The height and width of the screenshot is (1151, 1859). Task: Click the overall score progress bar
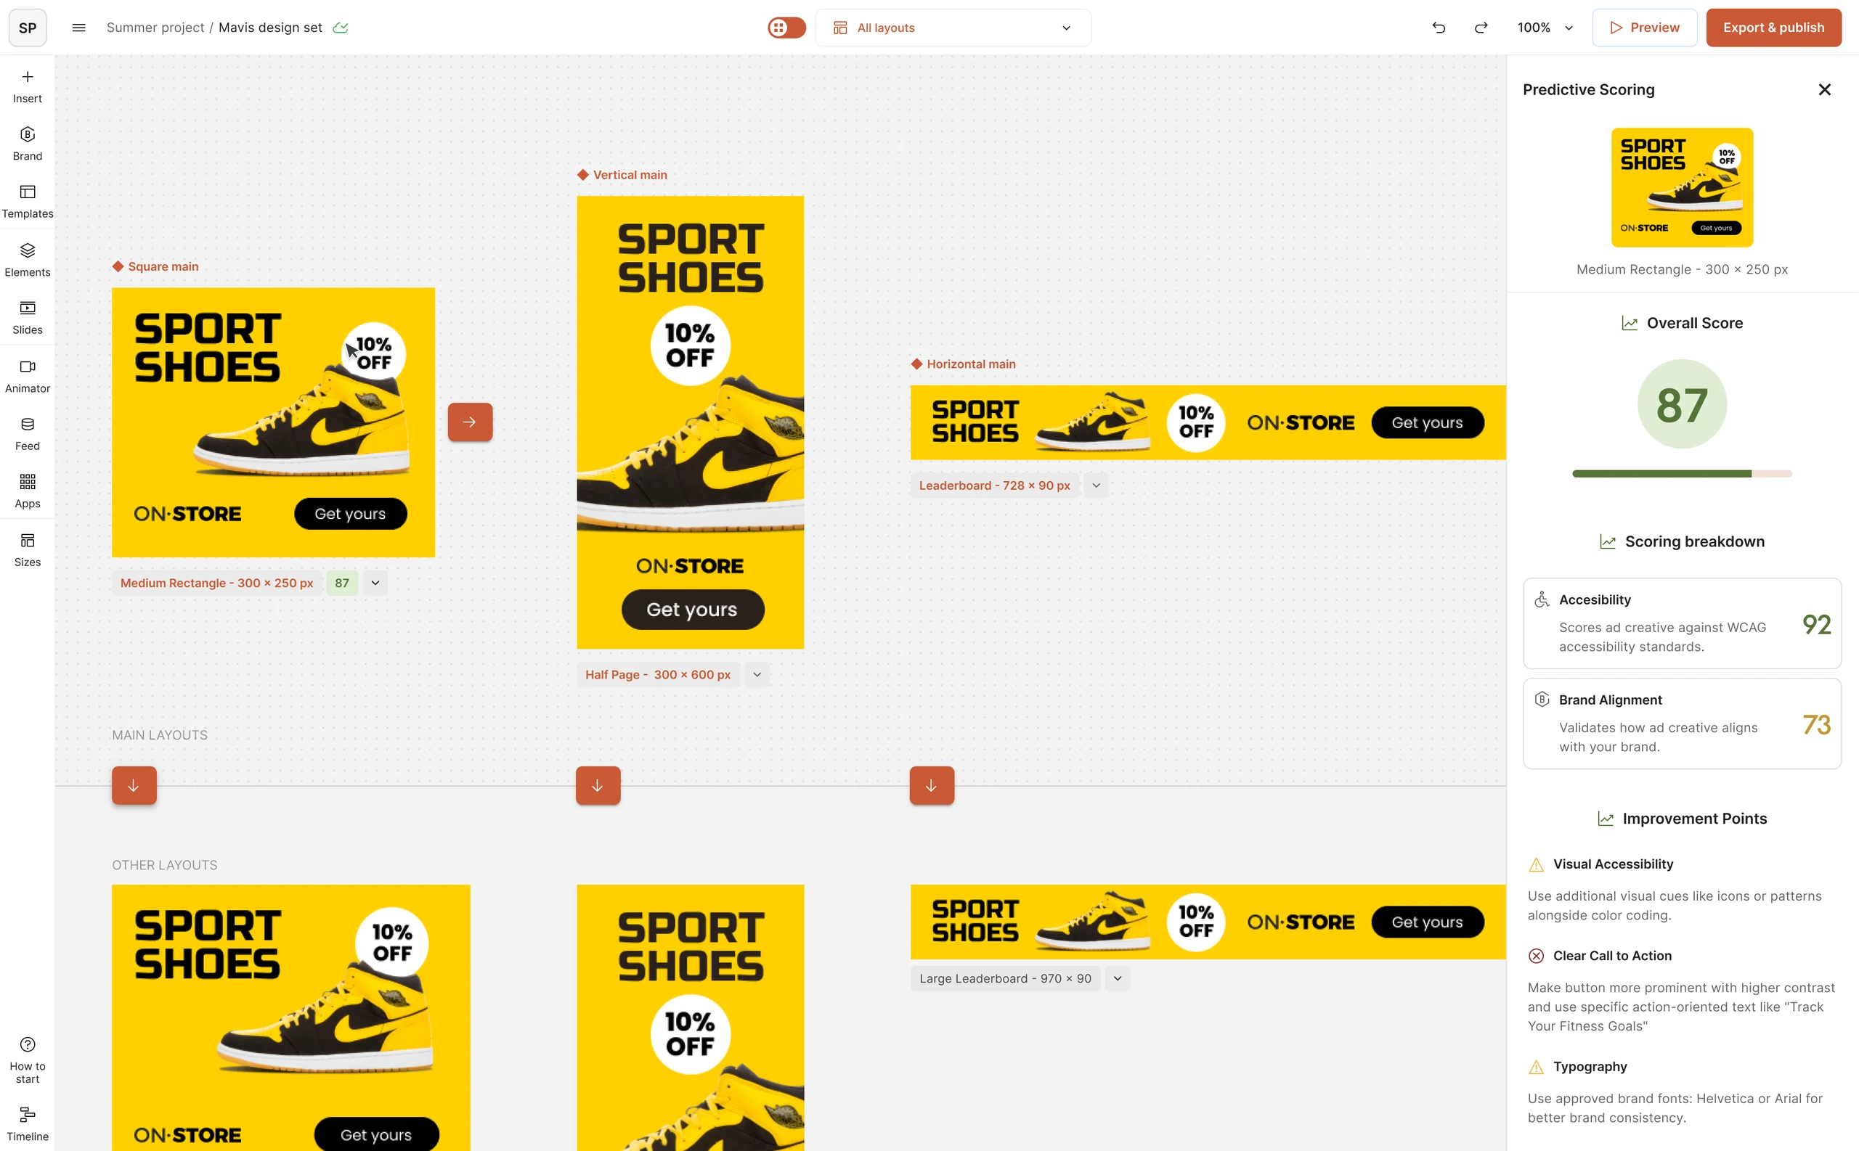click(1682, 473)
